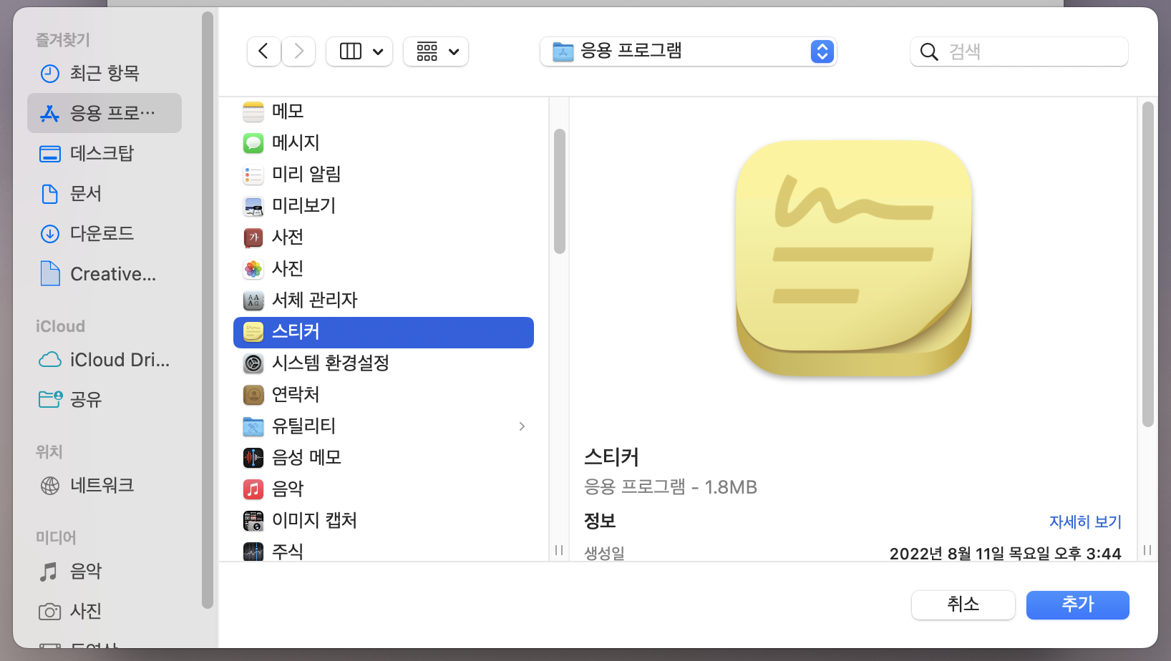Expand the 유틸리티 folder chevron

click(x=522, y=426)
